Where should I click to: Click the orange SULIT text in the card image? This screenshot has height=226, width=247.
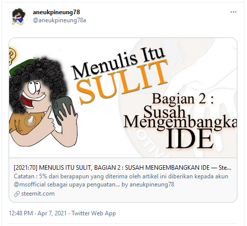coord(123,82)
